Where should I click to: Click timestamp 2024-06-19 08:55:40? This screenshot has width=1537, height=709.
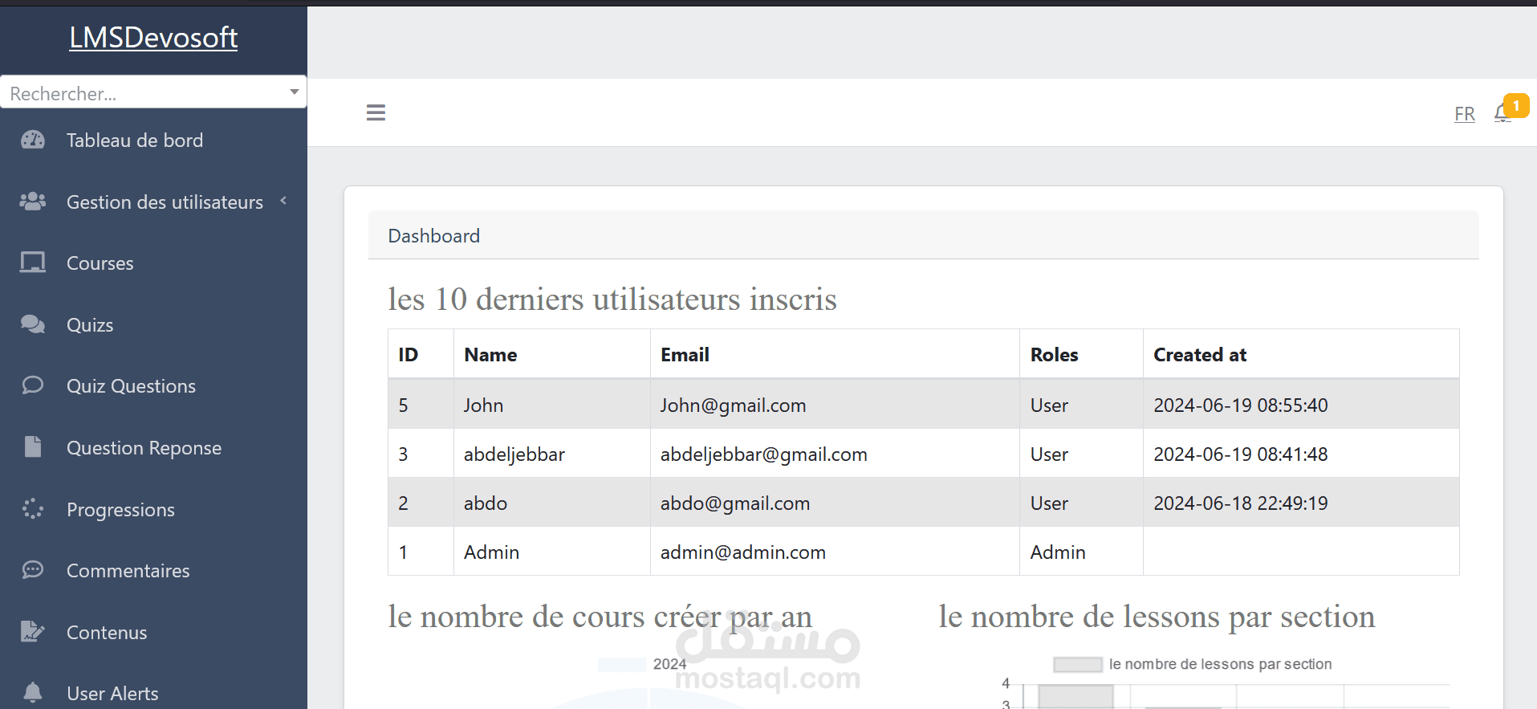coord(1240,405)
